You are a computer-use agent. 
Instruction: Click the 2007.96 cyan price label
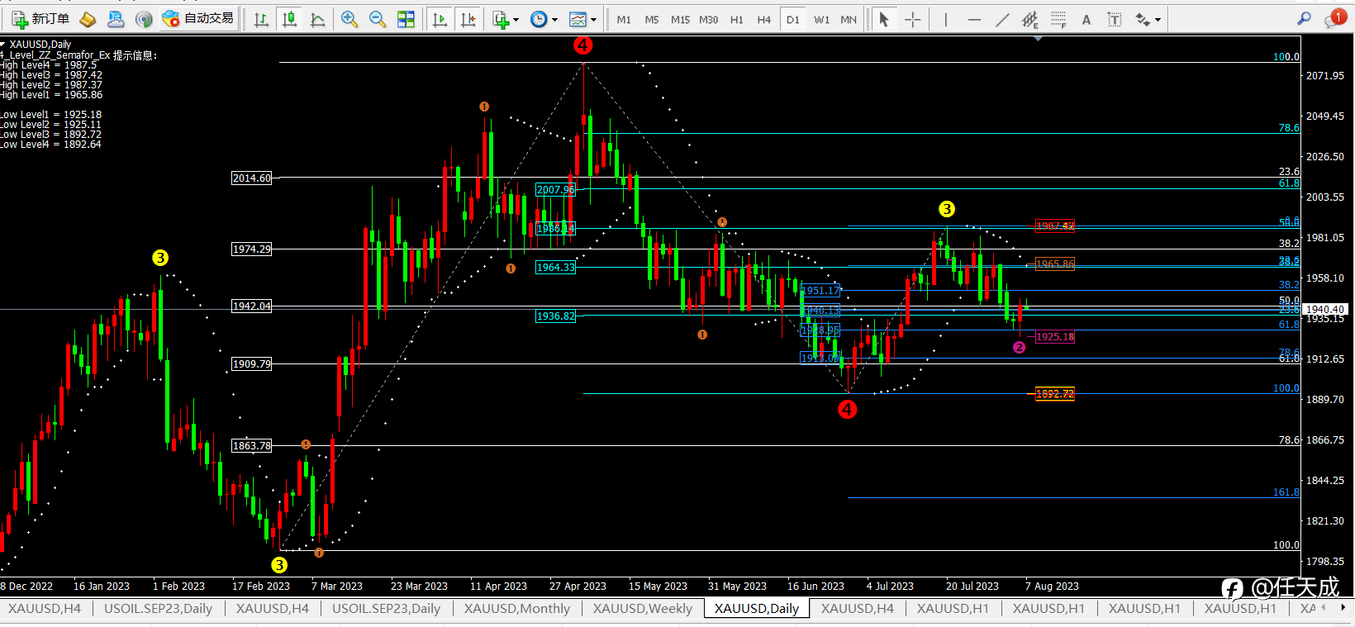tap(555, 189)
